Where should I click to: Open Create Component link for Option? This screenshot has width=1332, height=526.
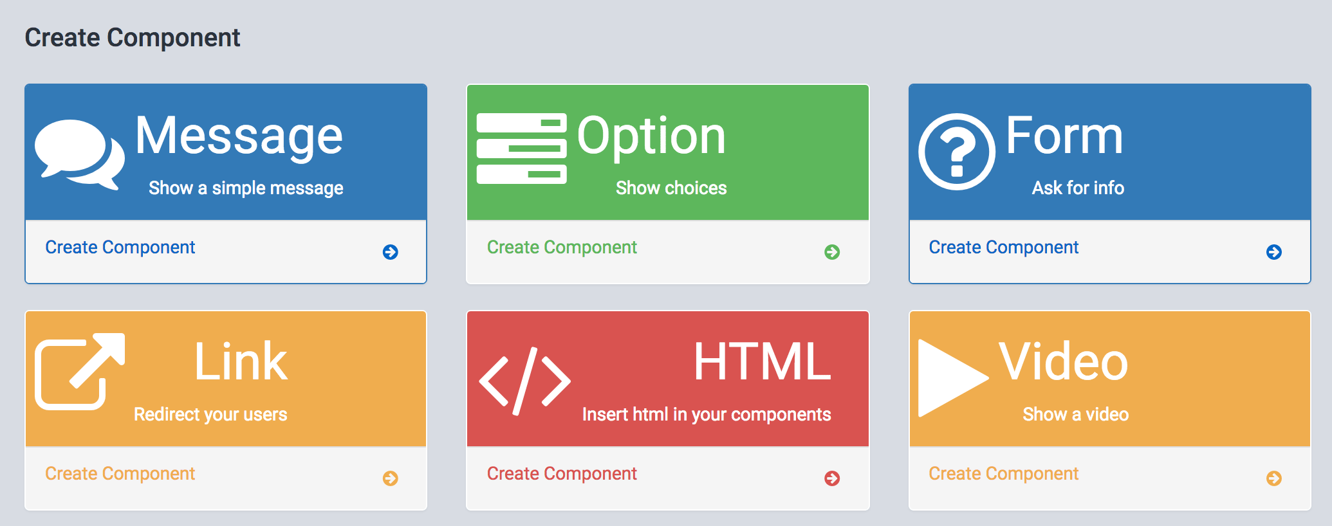tap(562, 248)
